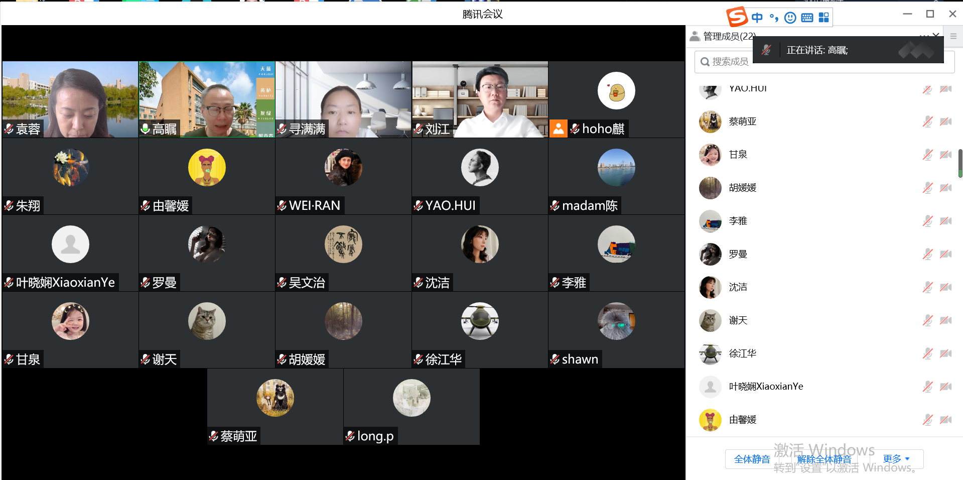Expand the 更多 dropdown in member panel

coord(896,459)
